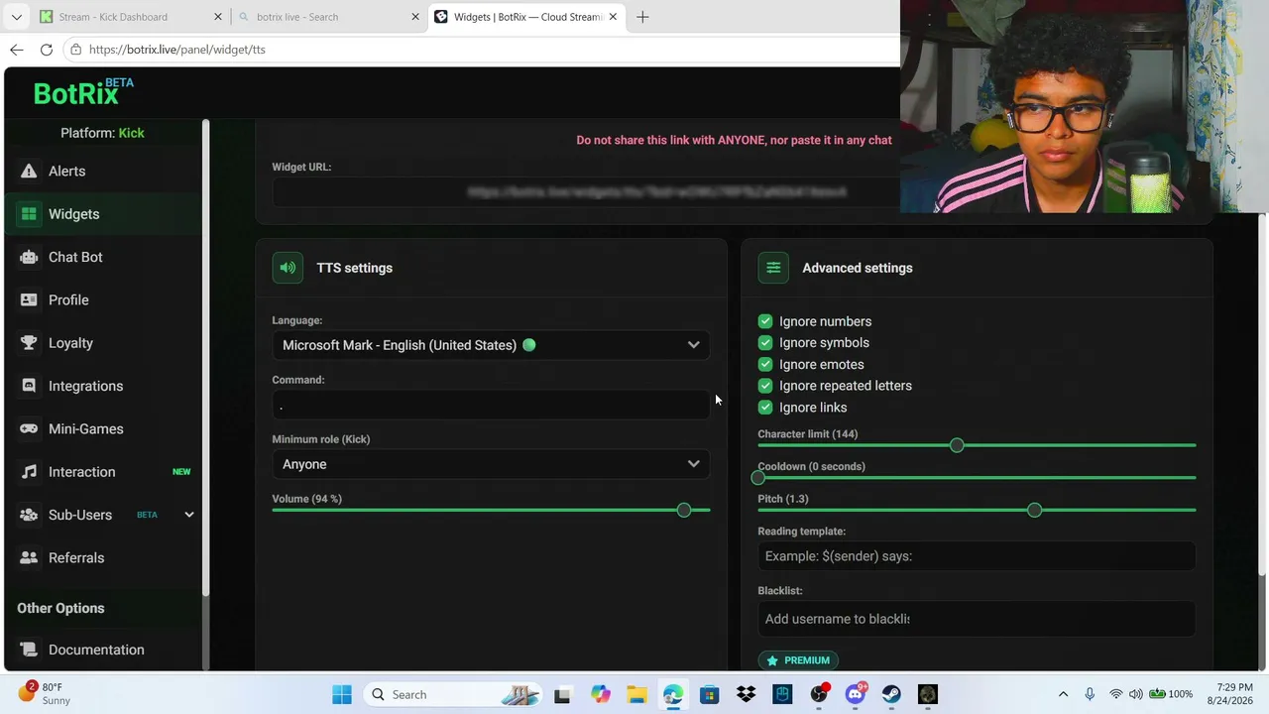Click the Advanced settings sliders icon

pos(773,268)
